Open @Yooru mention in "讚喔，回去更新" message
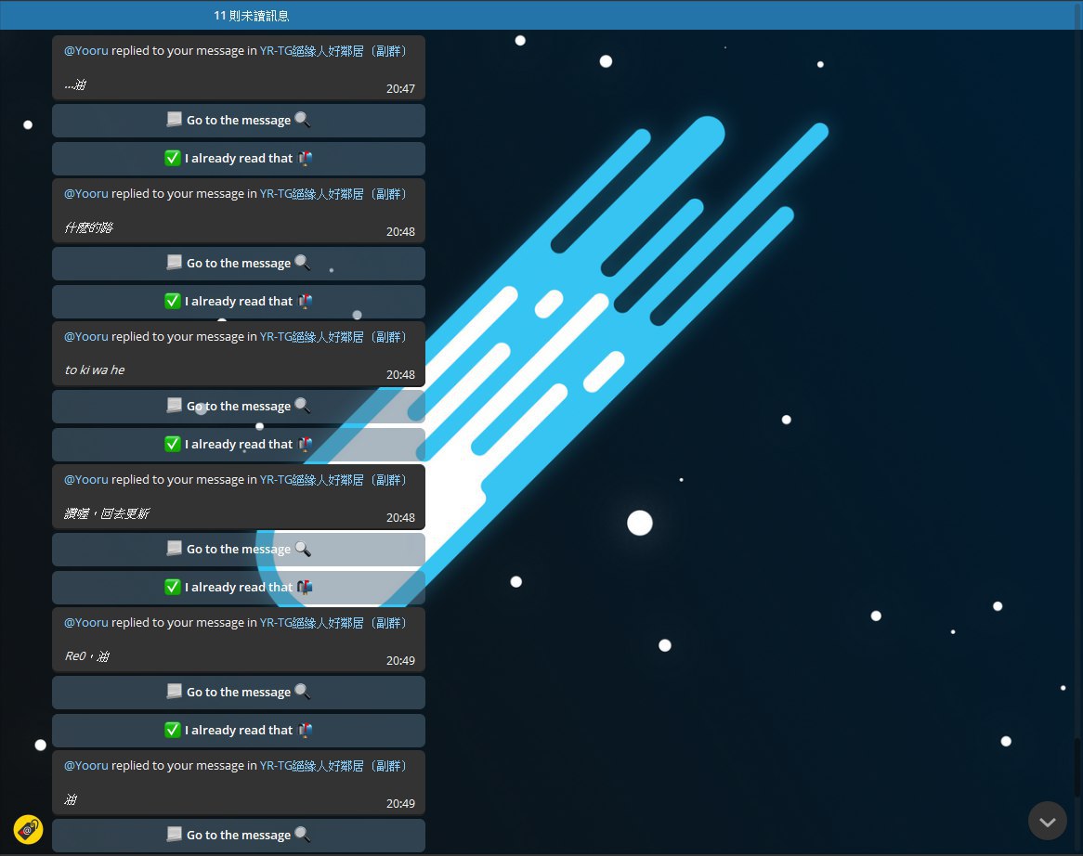The height and width of the screenshot is (856, 1083). coord(85,480)
